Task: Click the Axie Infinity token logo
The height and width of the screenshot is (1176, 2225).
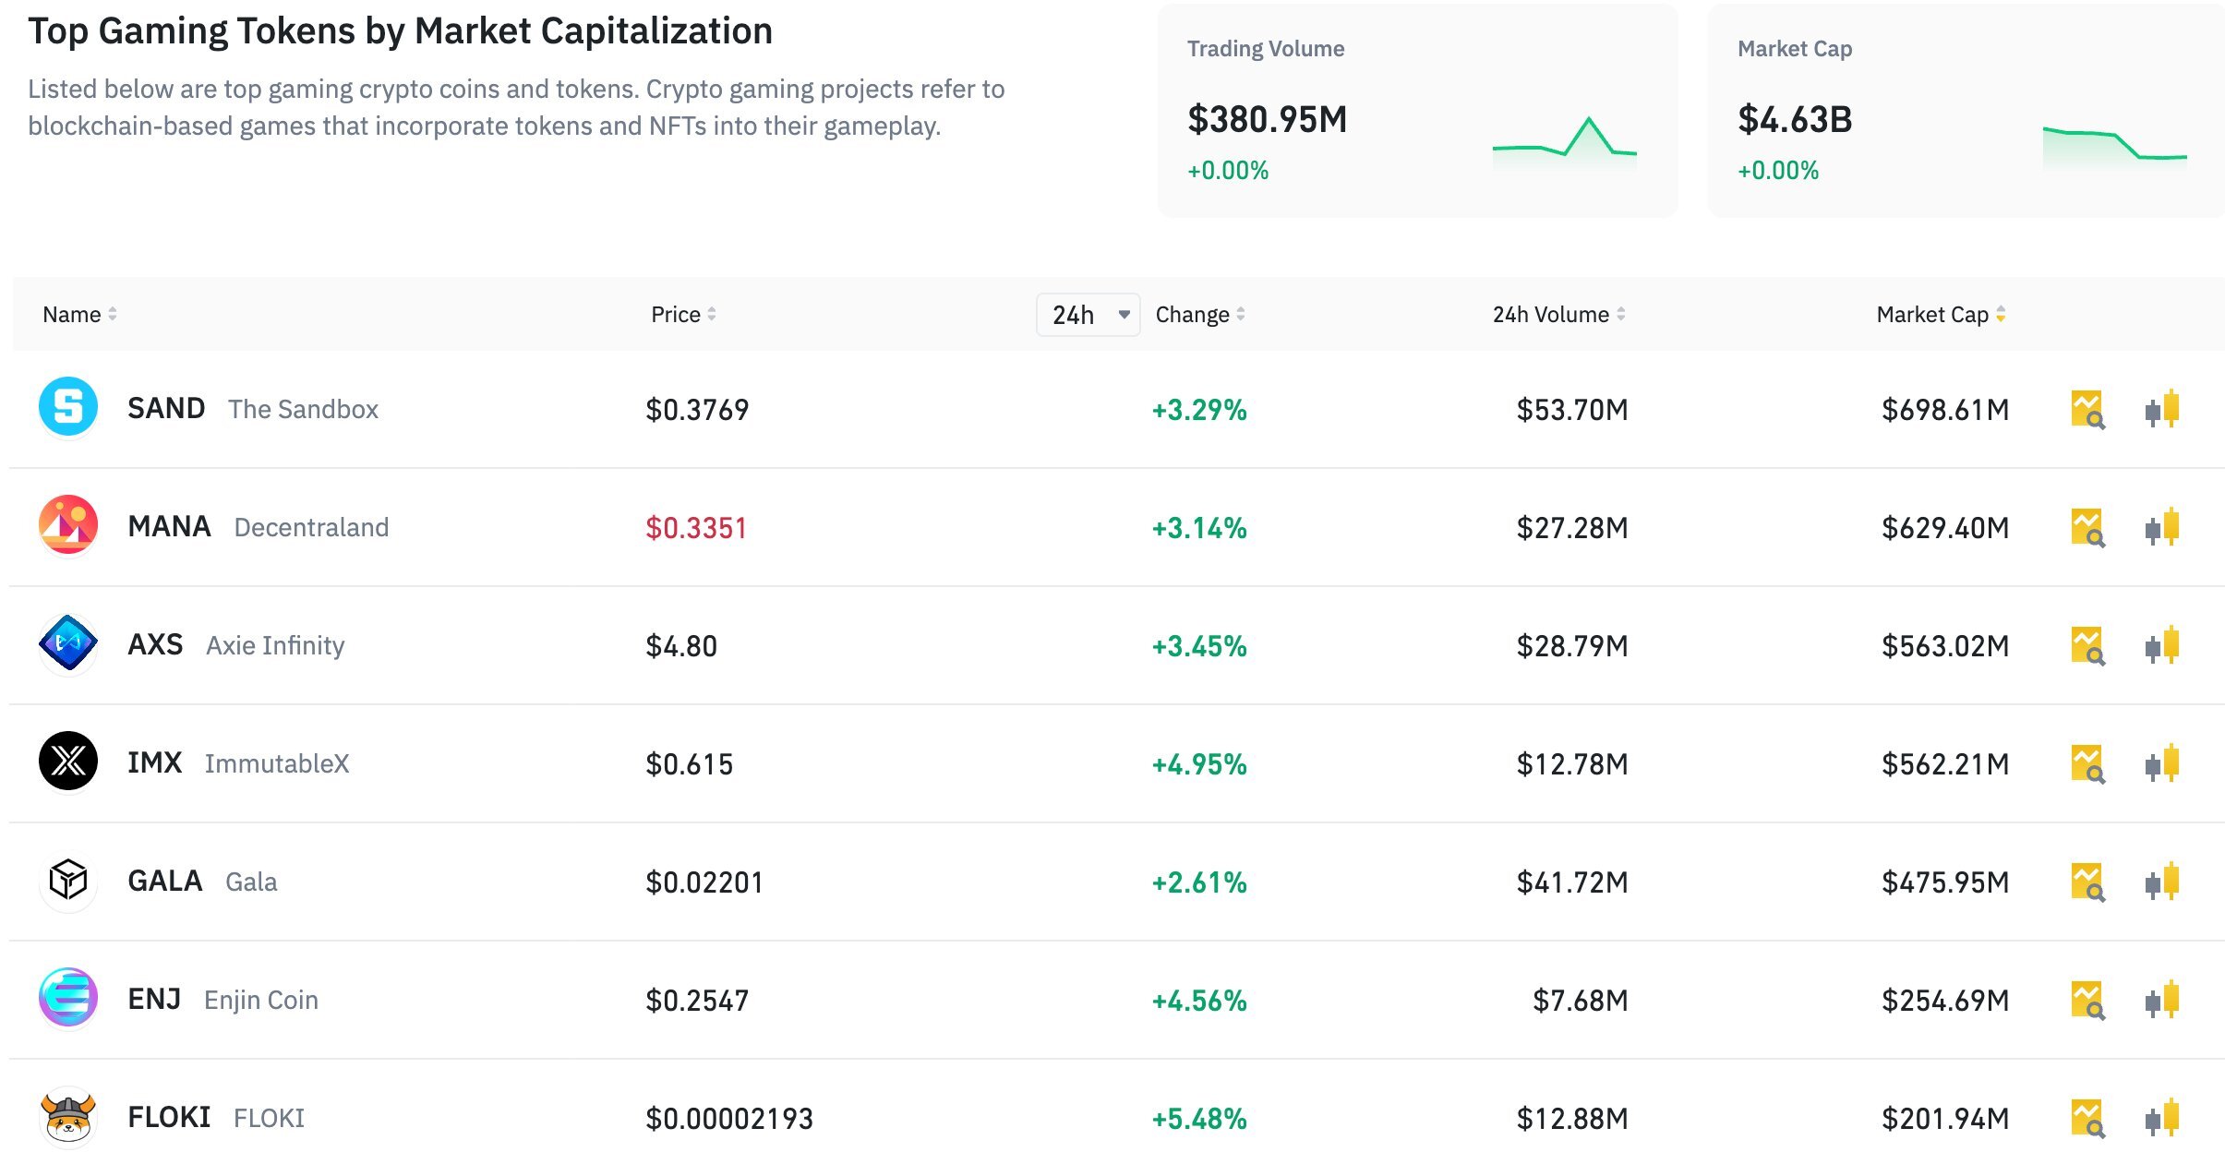Action: (68, 643)
